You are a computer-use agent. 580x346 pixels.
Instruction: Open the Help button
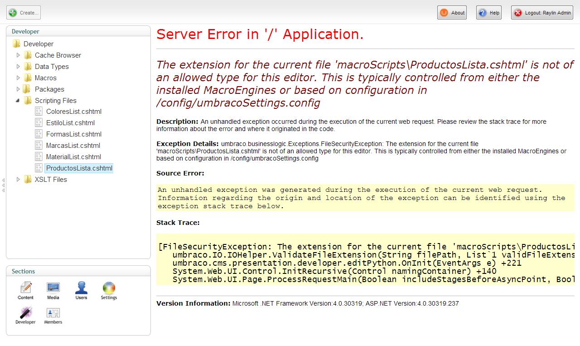click(x=488, y=13)
